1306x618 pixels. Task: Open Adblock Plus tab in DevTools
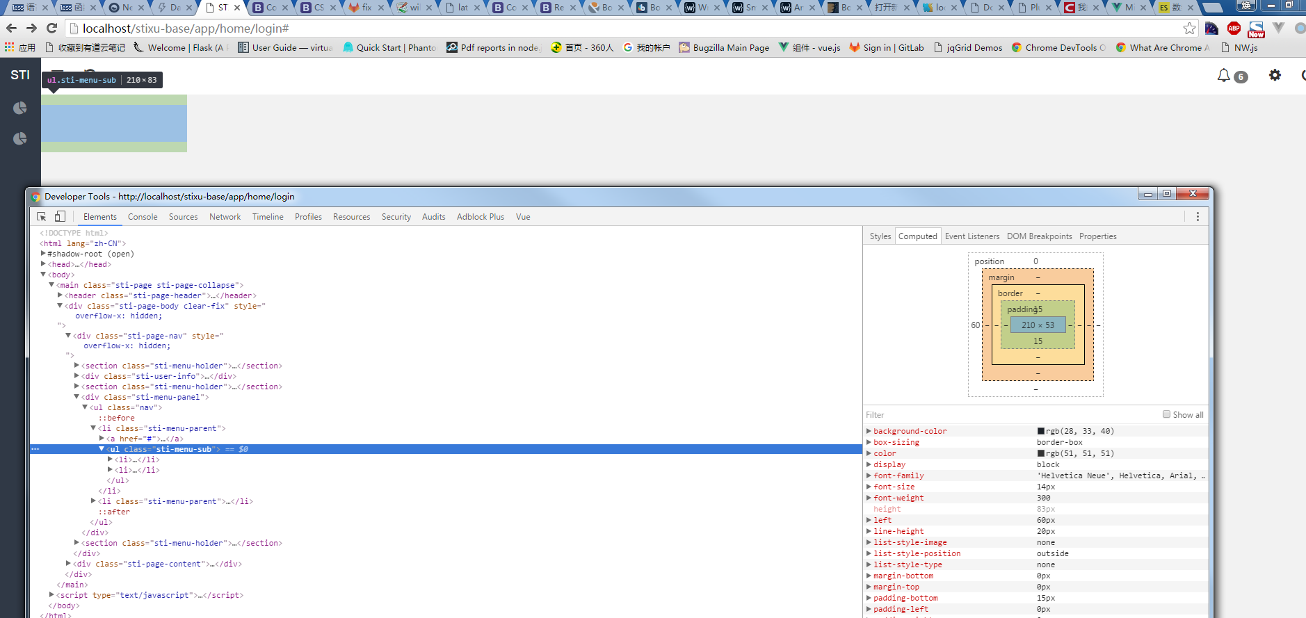point(481,217)
